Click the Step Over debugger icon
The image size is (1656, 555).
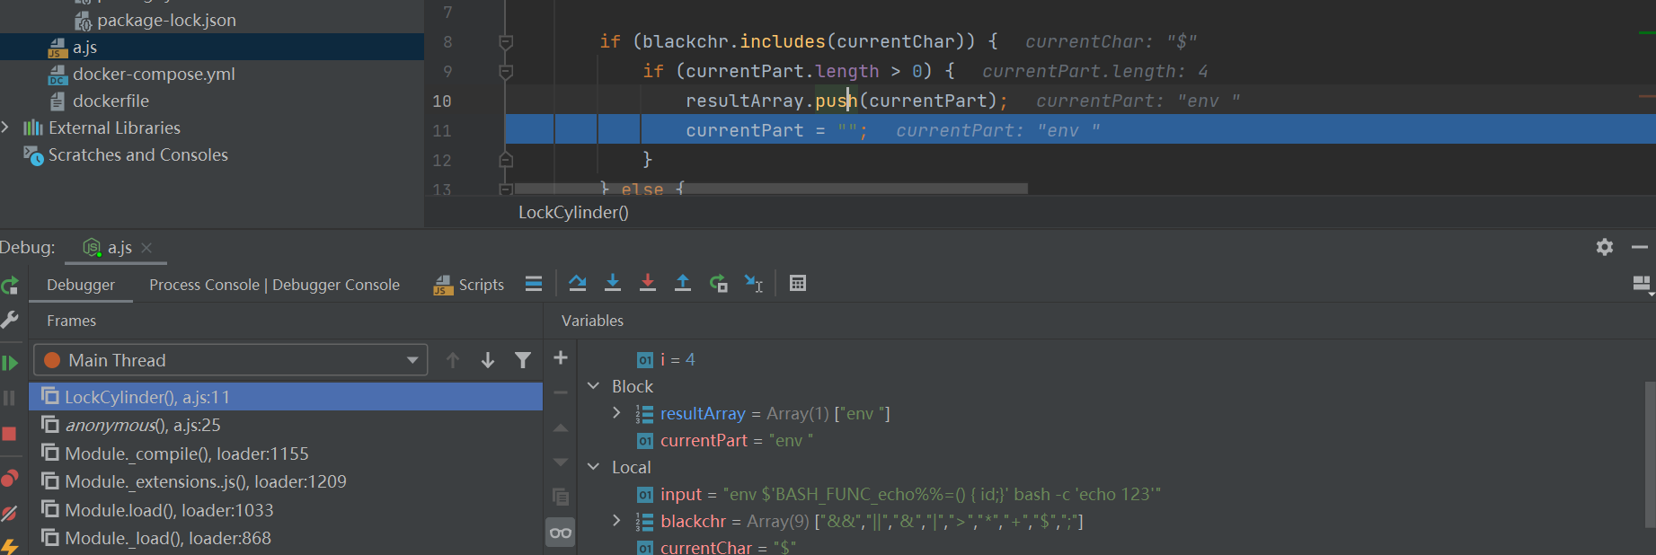click(578, 284)
